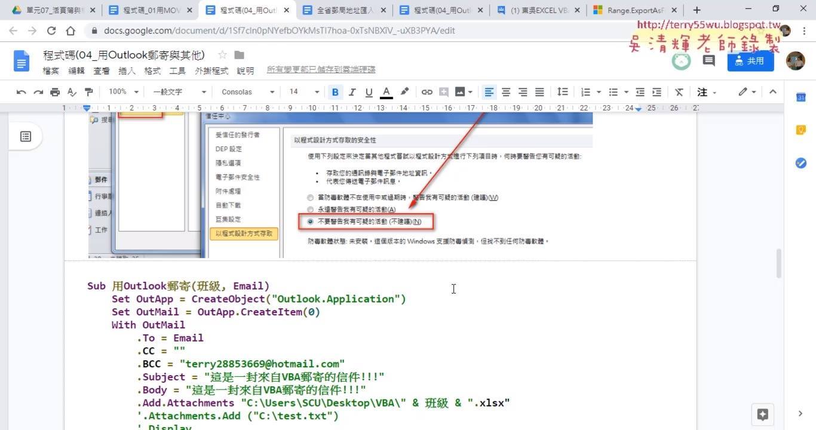The height and width of the screenshot is (430, 816).
Task: Pick a text color with the A icon
Action: (x=386, y=92)
